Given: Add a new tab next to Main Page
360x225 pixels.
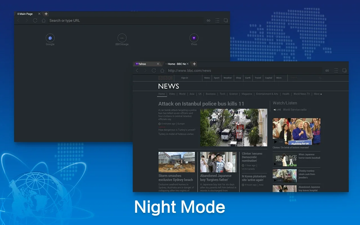Looking at the screenshot, I should (x=46, y=14).
